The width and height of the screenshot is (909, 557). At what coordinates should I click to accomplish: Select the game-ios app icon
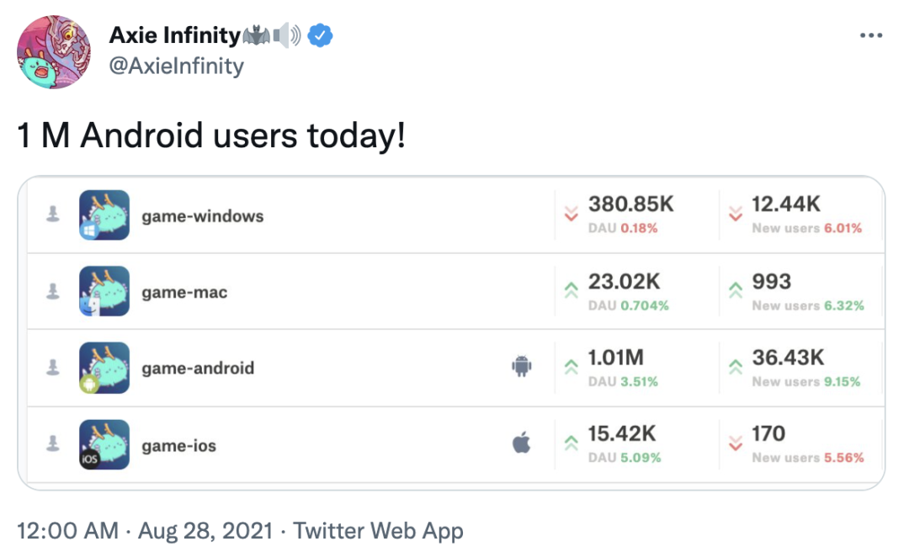tap(104, 444)
